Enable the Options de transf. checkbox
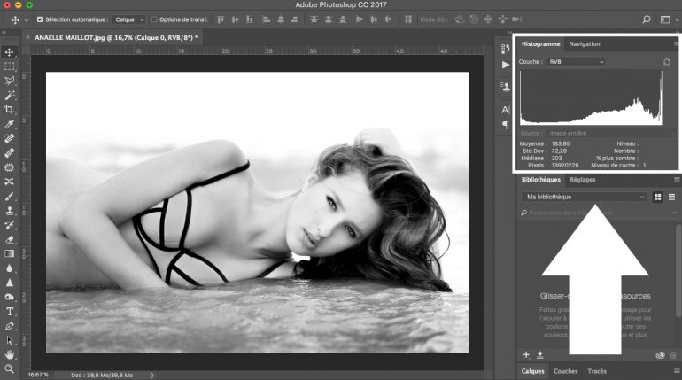The width and height of the screenshot is (682, 380). pos(155,19)
